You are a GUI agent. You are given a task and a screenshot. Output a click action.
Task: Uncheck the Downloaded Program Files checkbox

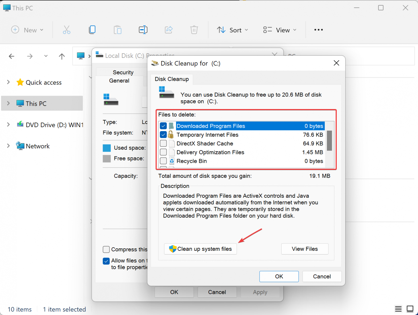click(x=163, y=126)
